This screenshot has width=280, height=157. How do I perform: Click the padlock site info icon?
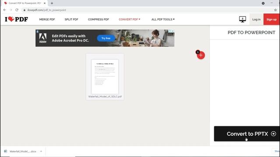pos(24,10)
